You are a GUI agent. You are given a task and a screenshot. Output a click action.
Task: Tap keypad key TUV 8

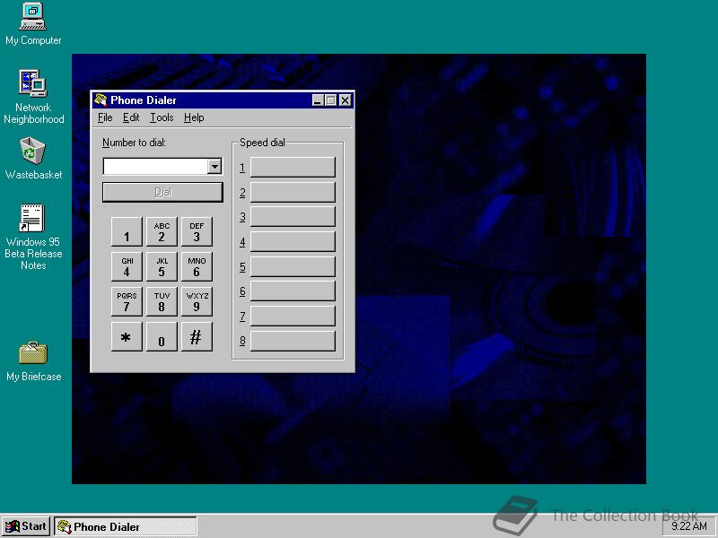(162, 301)
